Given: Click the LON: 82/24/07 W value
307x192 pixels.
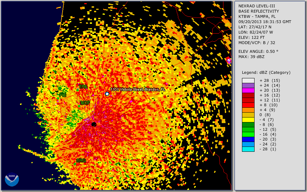Looking at the screenshot, I should 256,32.
